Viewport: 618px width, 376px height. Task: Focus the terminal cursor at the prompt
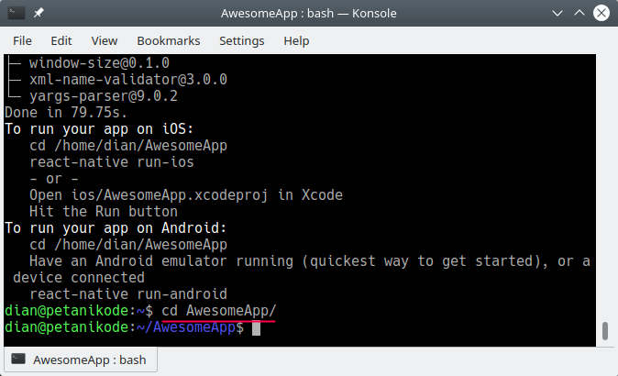click(x=257, y=328)
